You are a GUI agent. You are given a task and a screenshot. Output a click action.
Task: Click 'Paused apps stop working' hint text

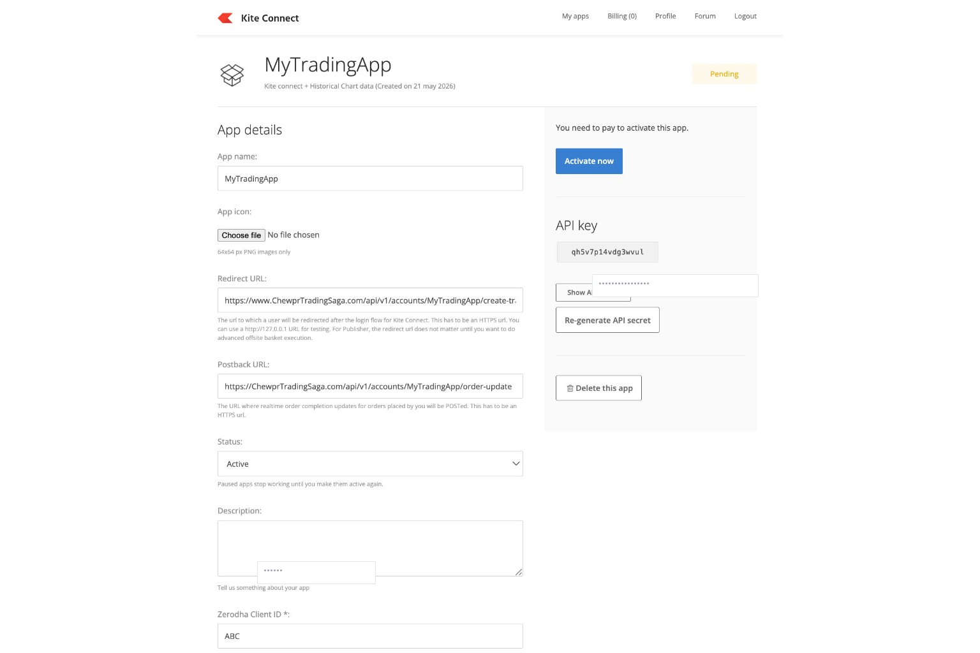[301, 484]
